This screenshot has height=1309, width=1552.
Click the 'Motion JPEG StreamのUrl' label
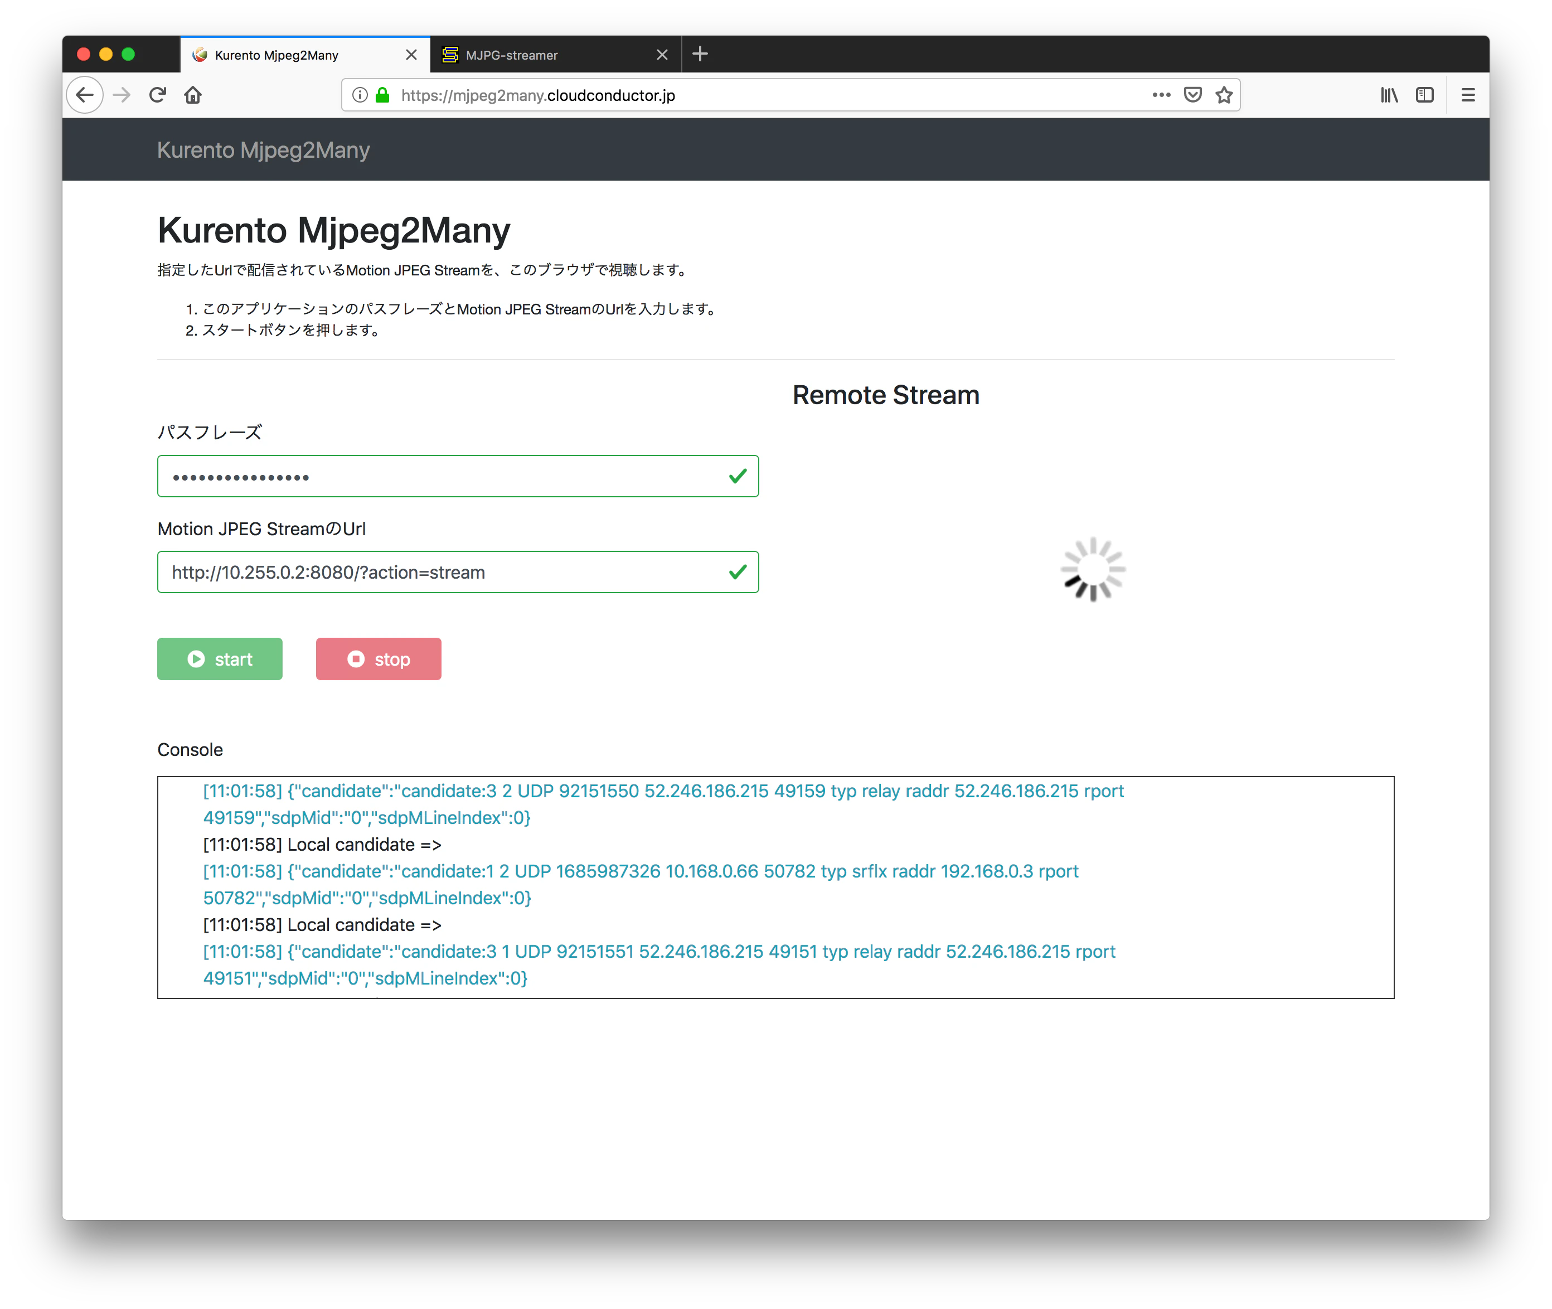tap(261, 529)
